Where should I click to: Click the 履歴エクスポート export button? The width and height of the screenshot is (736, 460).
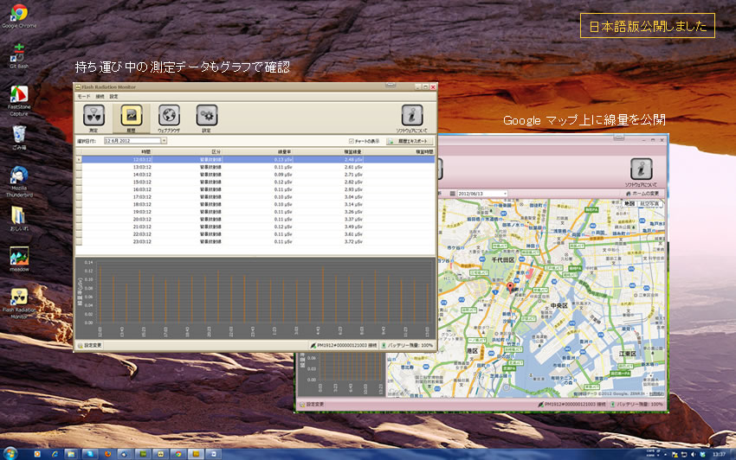point(410,141)
